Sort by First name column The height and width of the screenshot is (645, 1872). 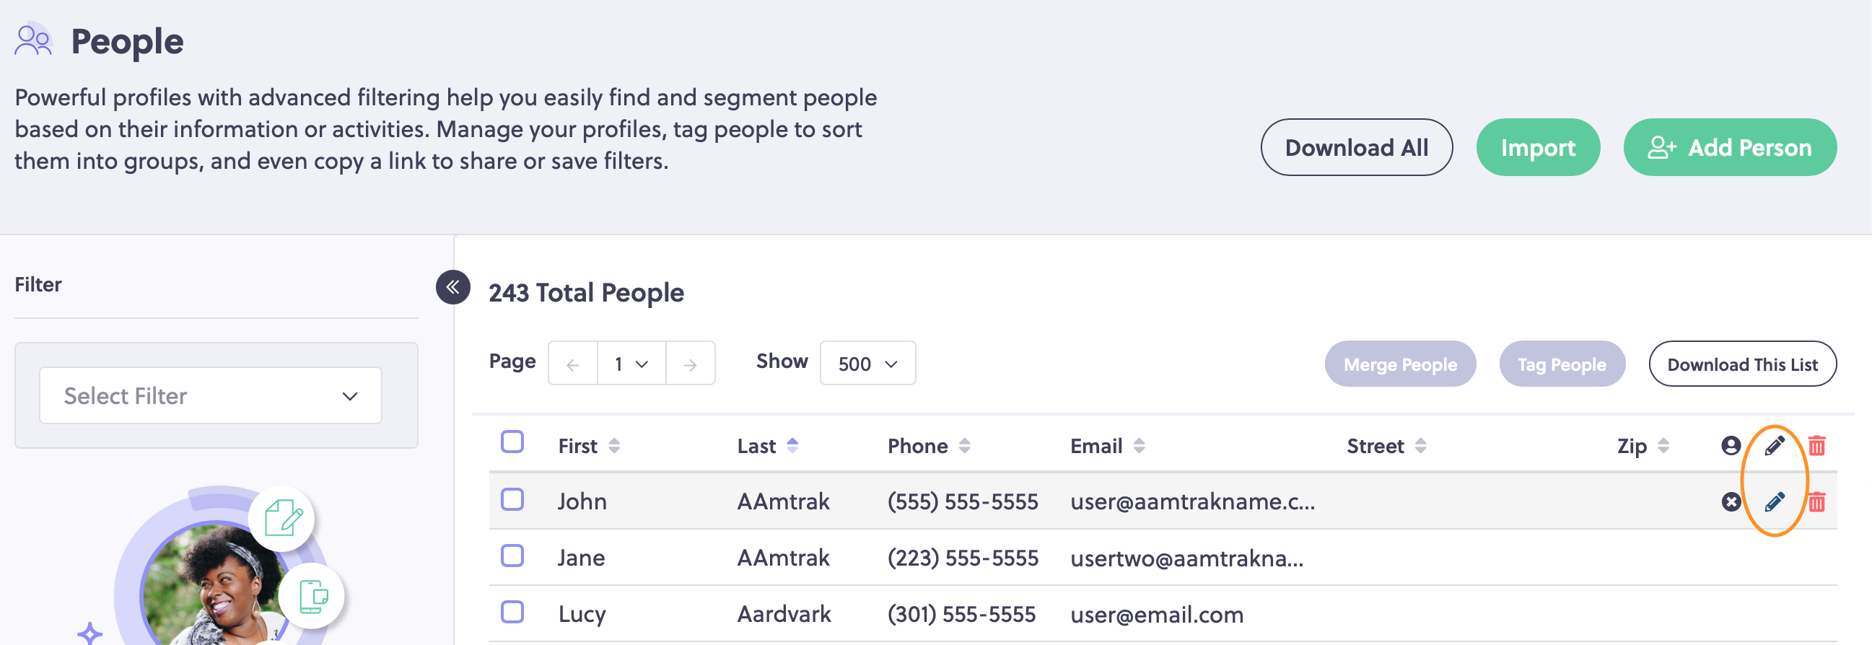(614, 445)
